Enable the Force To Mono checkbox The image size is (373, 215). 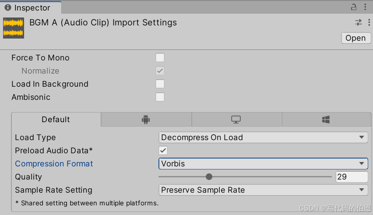point(160,58)
